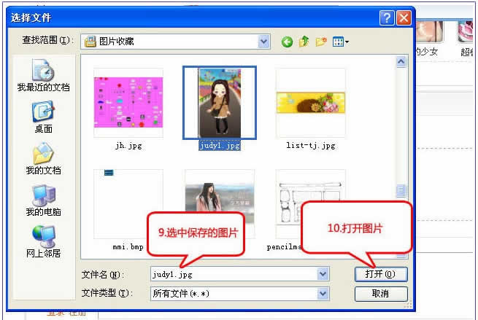Open Network Neighborhood (网上邻居) location

coord(43,241)
